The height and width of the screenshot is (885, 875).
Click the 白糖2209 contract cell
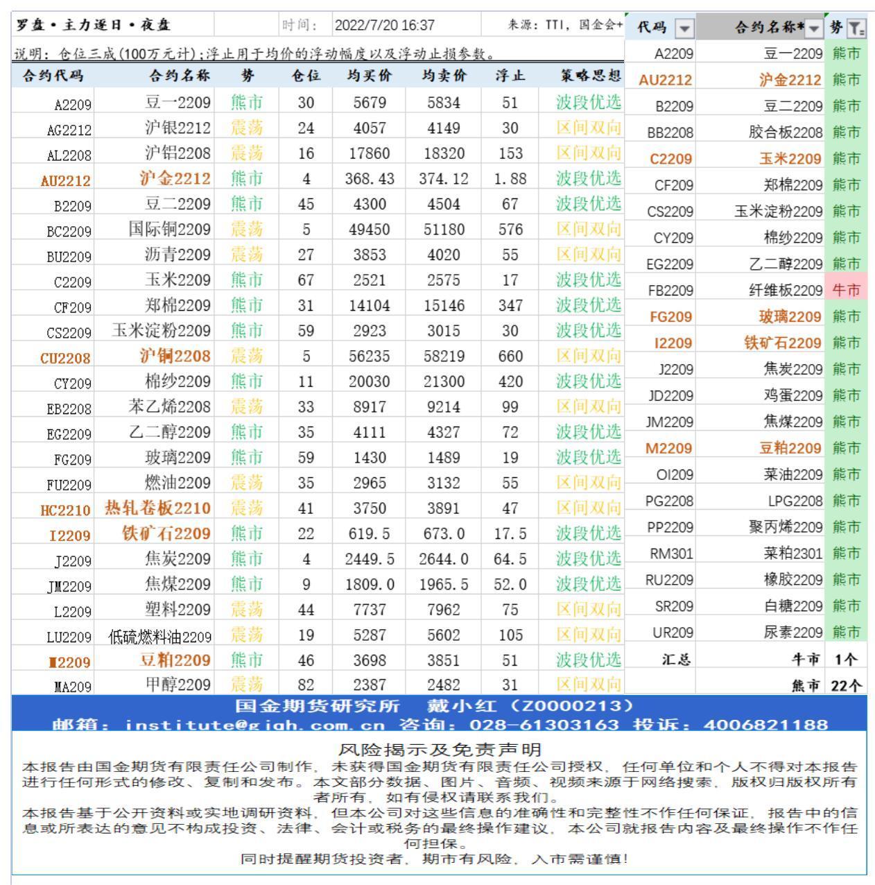point(761,606)
